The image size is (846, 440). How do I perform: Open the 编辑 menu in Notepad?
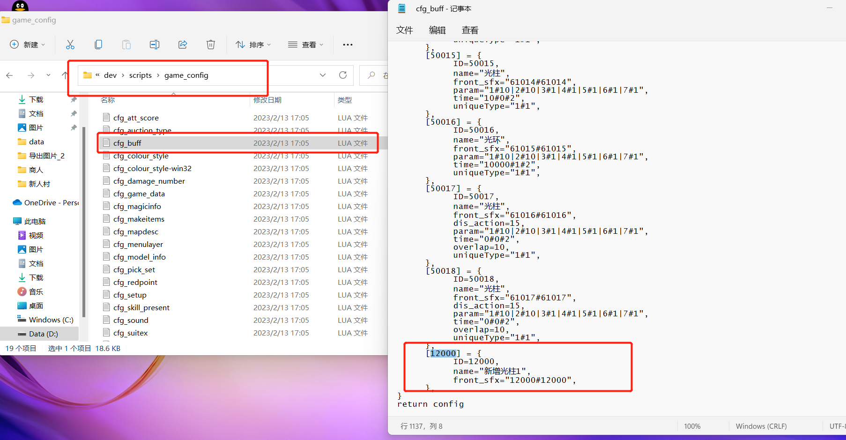438,30
